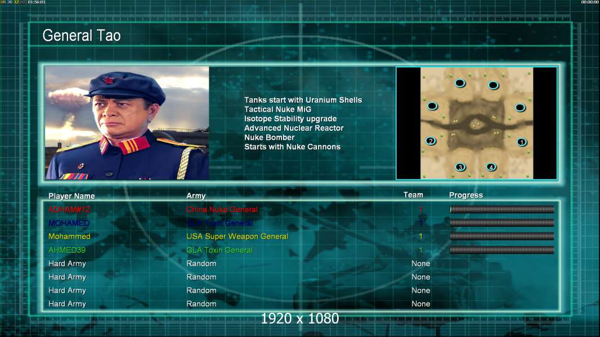Click 'Starts with Nuke Cannons' text
The image size is (600, 337).
(292, 147)
